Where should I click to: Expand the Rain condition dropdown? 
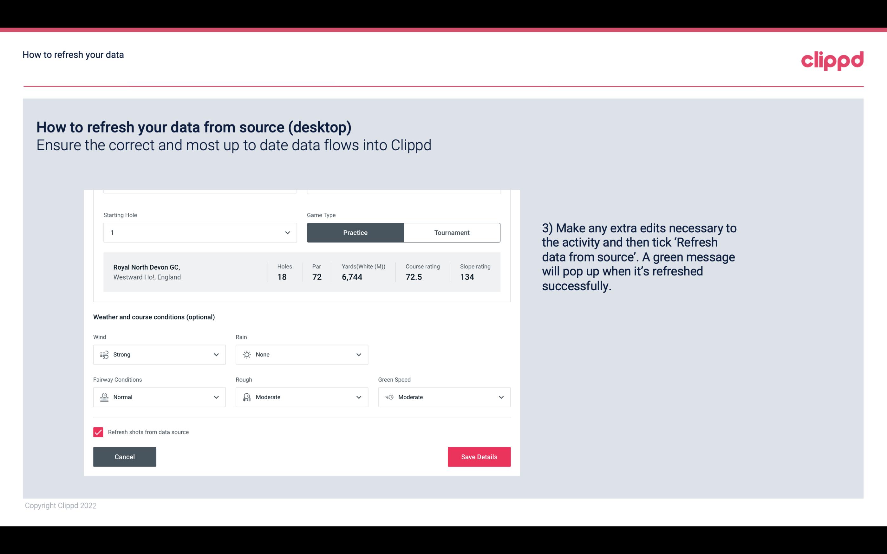pos(358,354)
